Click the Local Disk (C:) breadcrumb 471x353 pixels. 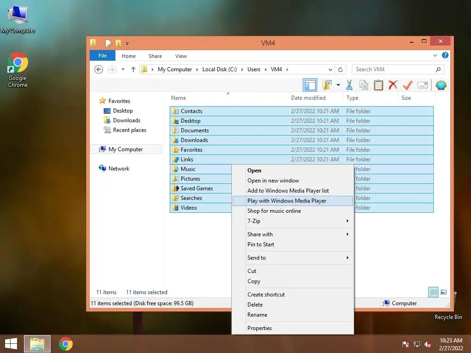(219, 69)
